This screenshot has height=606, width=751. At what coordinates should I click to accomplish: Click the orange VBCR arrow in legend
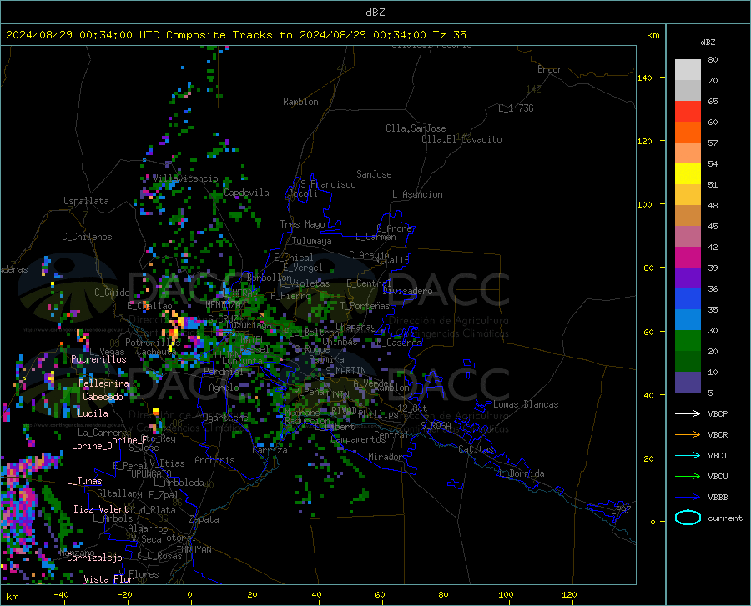pyautogui.click(x=688, y=435)
